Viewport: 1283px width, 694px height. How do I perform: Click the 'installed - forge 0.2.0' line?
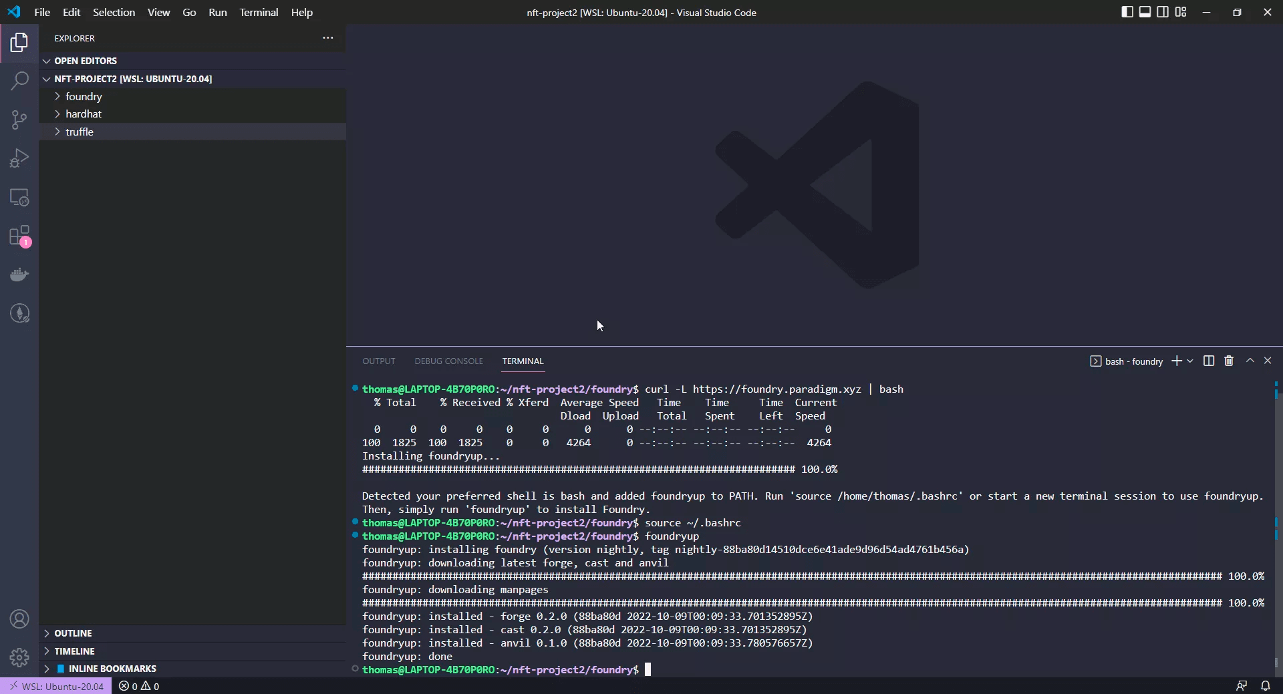587,616
